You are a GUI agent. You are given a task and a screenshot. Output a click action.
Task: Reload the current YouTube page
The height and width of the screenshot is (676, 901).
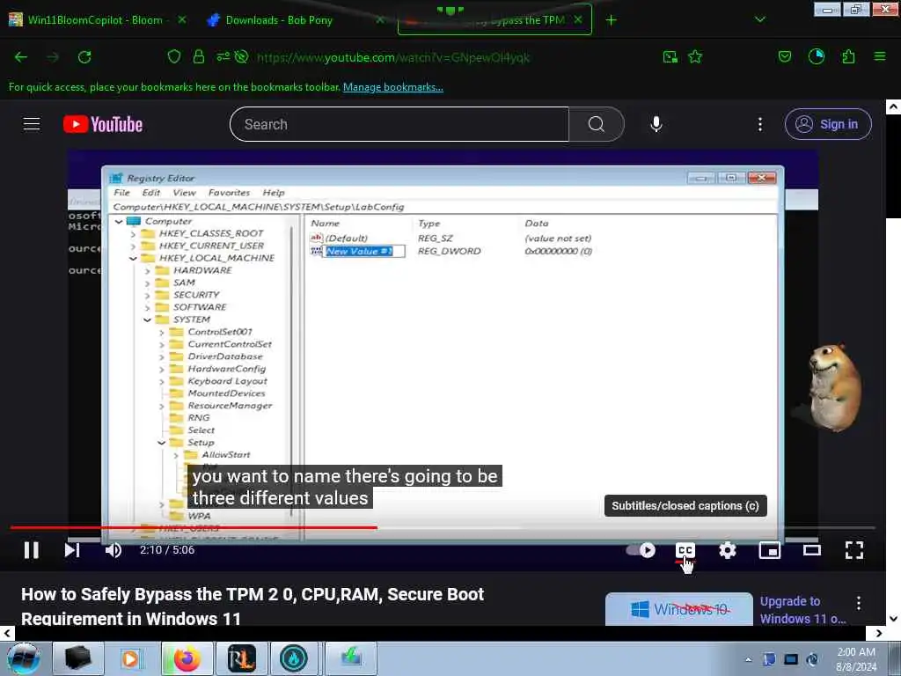click(84, 57)
